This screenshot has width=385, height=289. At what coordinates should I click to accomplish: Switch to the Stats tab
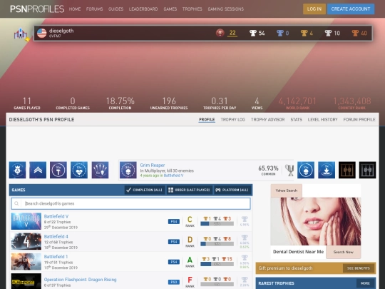(x=297, y=120)
